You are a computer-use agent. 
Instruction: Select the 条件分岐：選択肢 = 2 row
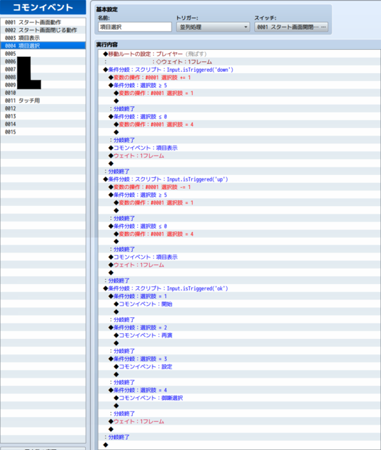[x=239, y=328]
